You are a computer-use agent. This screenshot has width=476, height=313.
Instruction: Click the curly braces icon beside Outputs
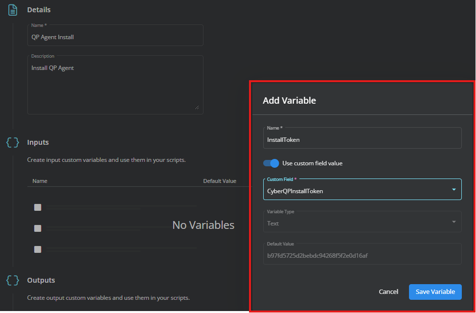[x=12, y=280]
